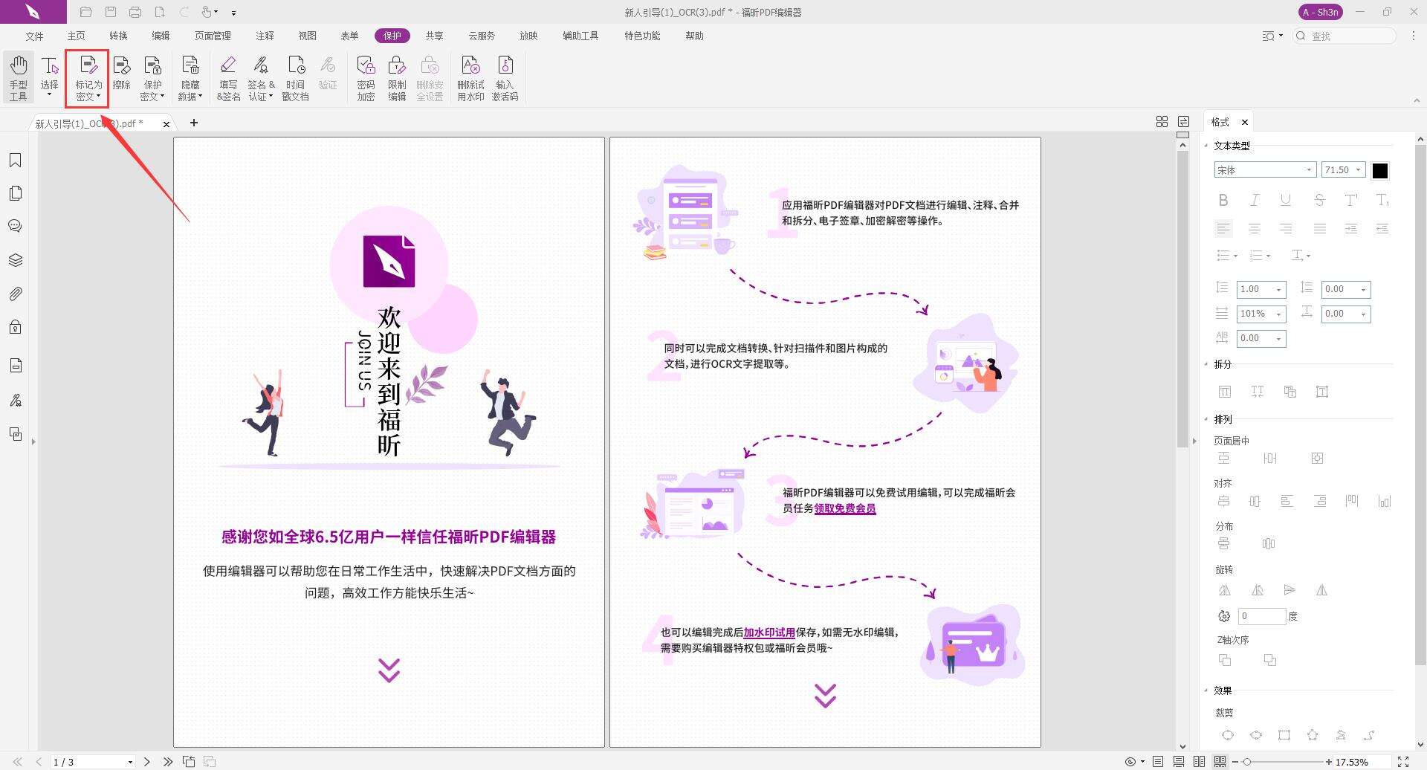1427x770 pixels.
Task: Open the attachments paperclip panel
Action: point(15,294)
